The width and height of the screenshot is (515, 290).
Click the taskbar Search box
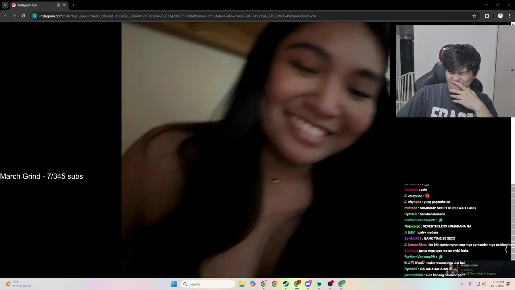pos(208,284)
